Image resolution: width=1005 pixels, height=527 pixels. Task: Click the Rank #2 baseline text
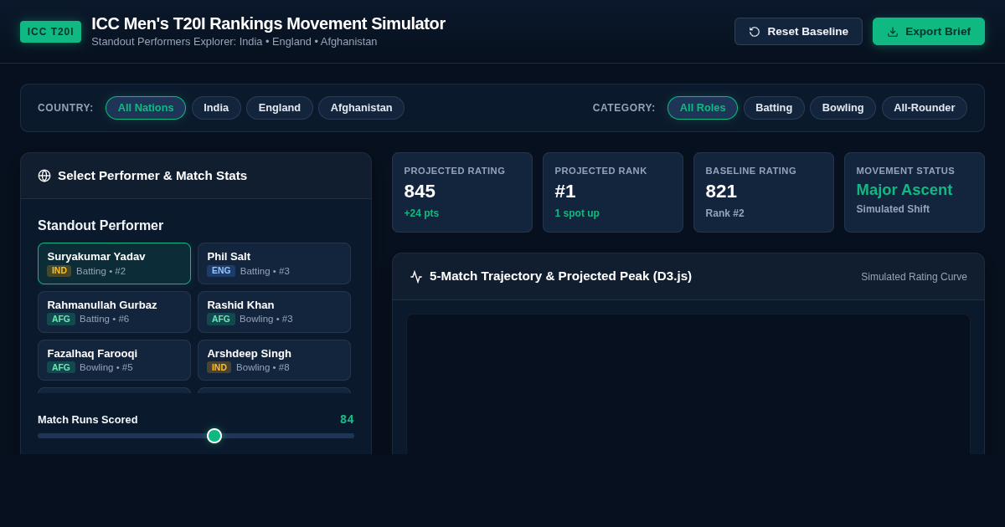(x=724, y=213)
